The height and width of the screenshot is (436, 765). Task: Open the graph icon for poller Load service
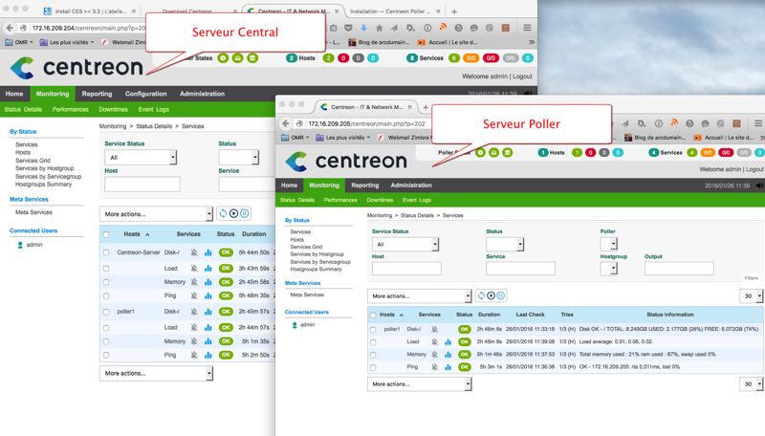pos(448,342)
